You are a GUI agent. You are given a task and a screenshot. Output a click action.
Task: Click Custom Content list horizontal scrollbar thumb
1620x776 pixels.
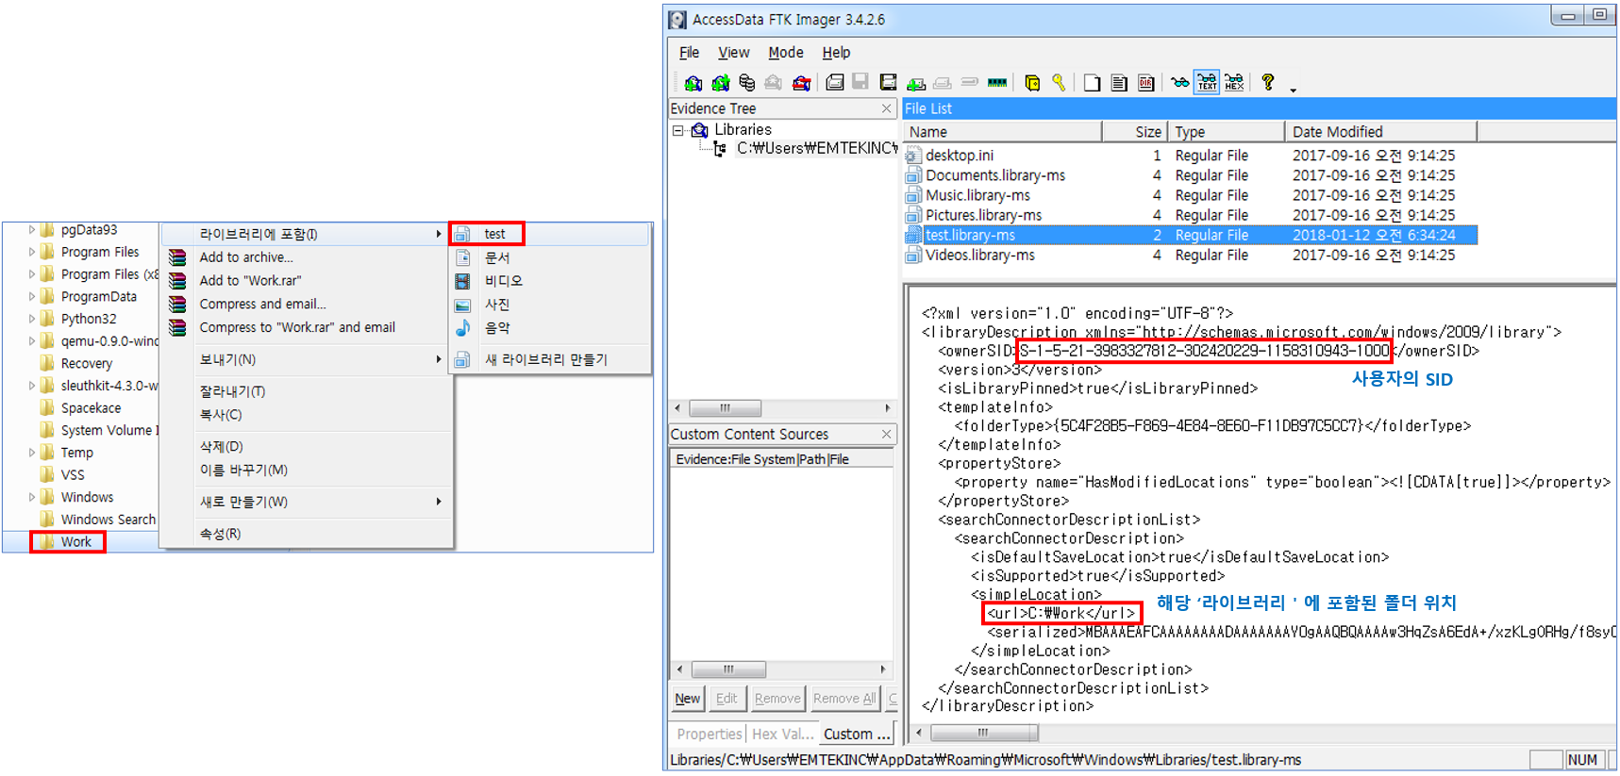click(728, 669)
